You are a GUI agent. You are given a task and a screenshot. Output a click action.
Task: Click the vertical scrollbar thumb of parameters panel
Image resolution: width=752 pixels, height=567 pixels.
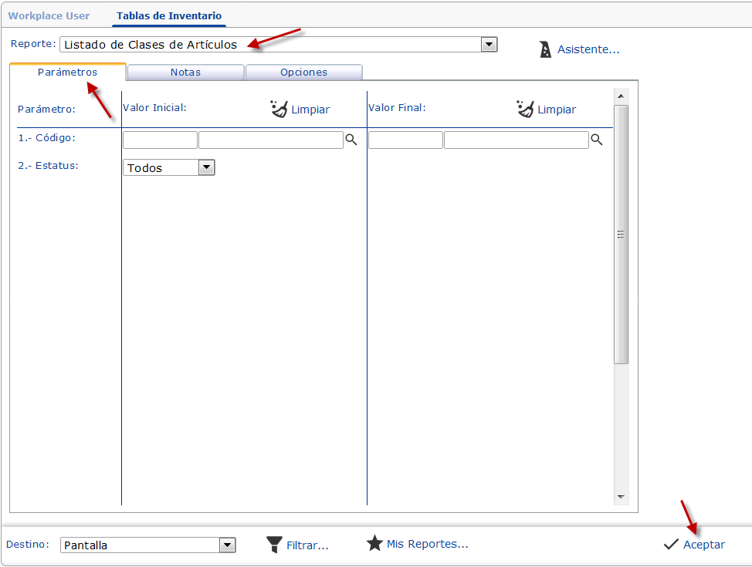pos(621,235)
